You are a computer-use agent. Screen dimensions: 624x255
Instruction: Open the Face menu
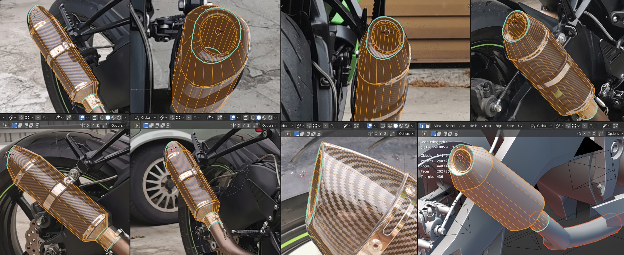(x=510, y=126)
